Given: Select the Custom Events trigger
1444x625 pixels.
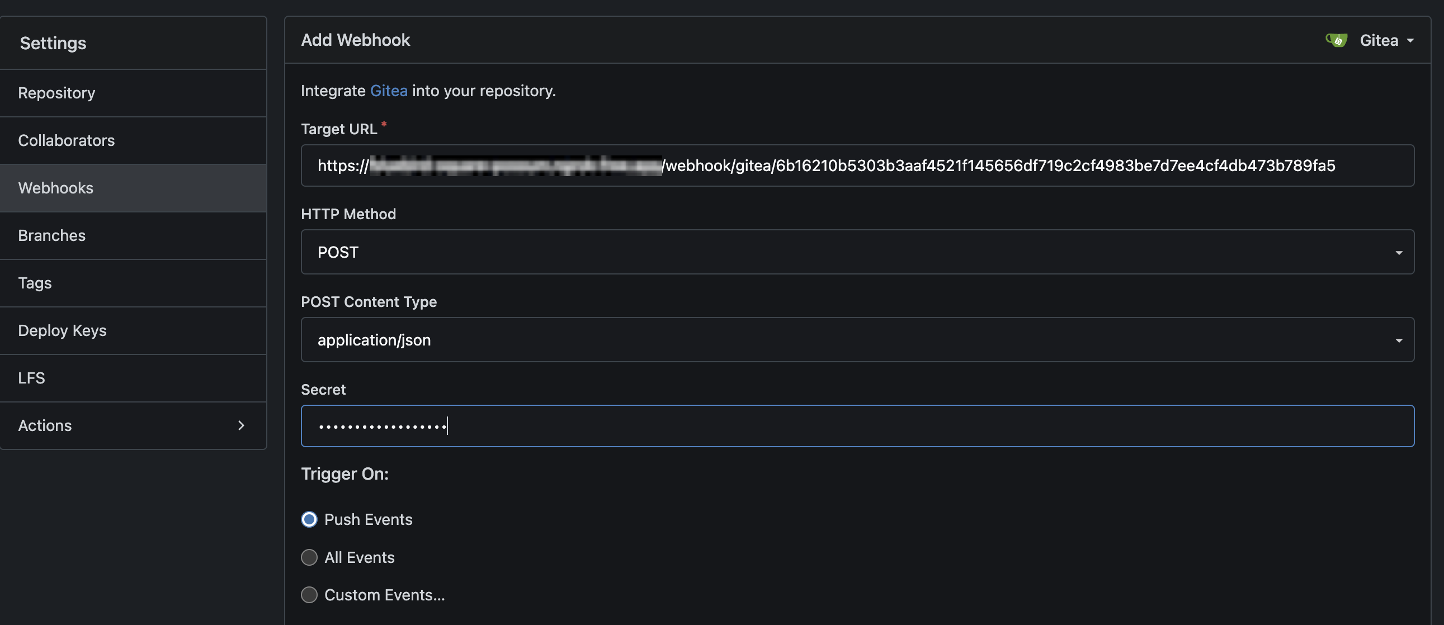Looking at the screenshot, I should pos(309,595).
